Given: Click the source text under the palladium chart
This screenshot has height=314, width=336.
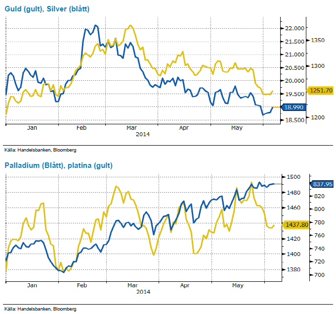Looking at the screenshot, I should pos(41,309).
